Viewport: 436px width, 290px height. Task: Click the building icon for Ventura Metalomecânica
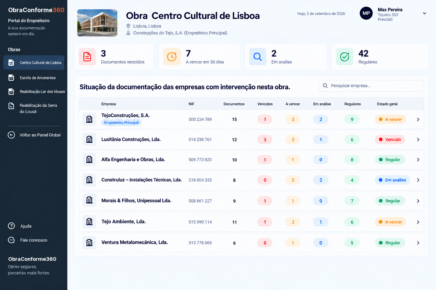(89, 243)
